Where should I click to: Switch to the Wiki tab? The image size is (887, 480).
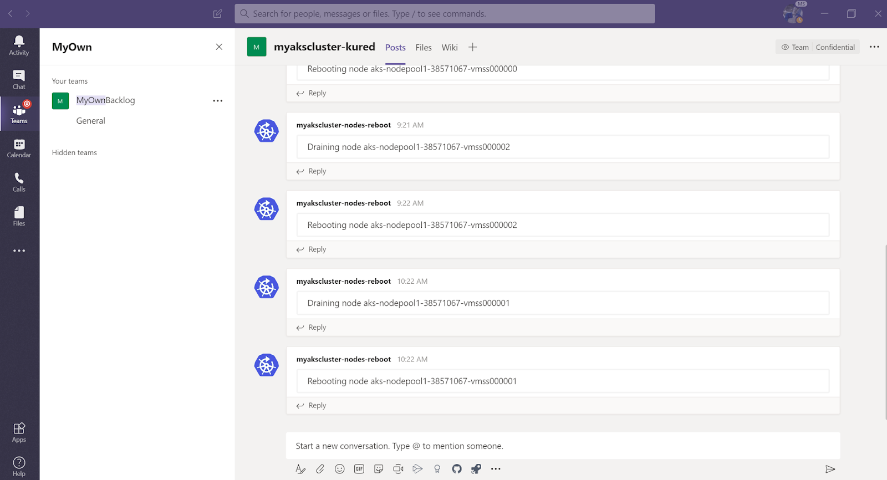tap(450, 48)
